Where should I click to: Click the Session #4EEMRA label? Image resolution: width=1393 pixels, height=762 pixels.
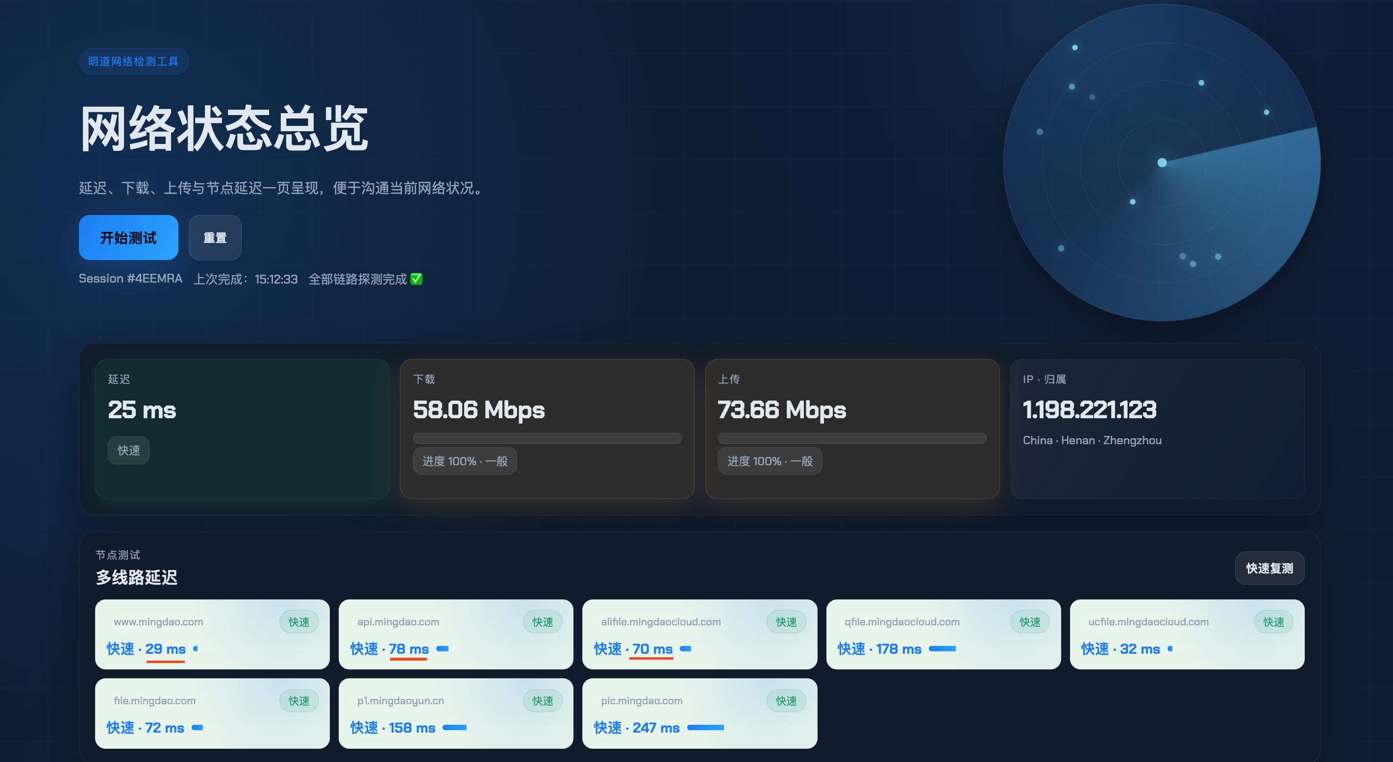pyautogui.click(x=130, y=279)
